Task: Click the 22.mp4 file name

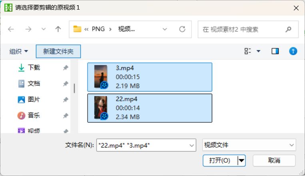Action: [x=126, y=99]
